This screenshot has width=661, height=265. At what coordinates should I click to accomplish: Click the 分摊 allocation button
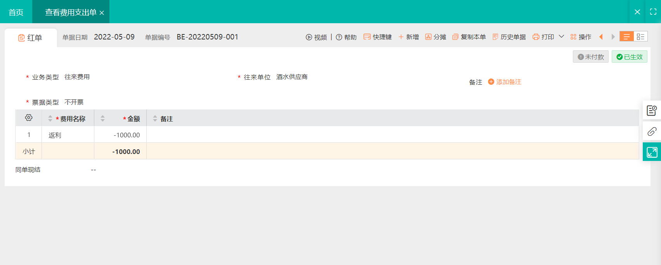point(435,37)
